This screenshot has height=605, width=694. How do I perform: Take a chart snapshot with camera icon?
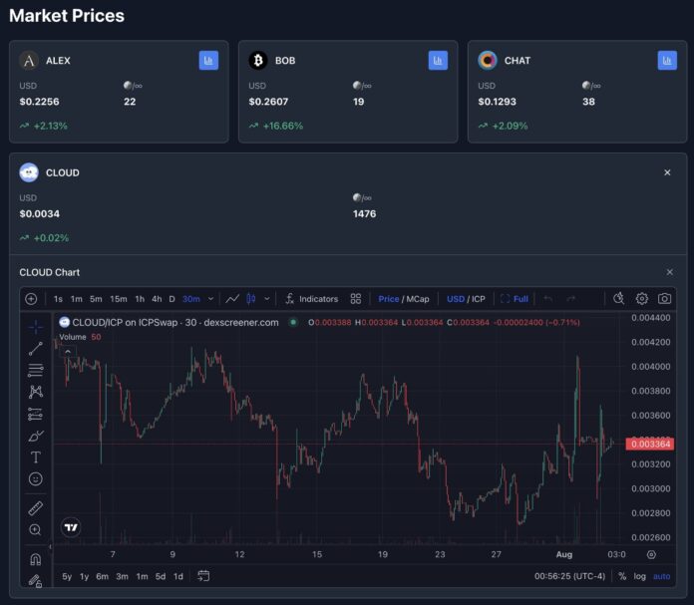pos(664,299)
